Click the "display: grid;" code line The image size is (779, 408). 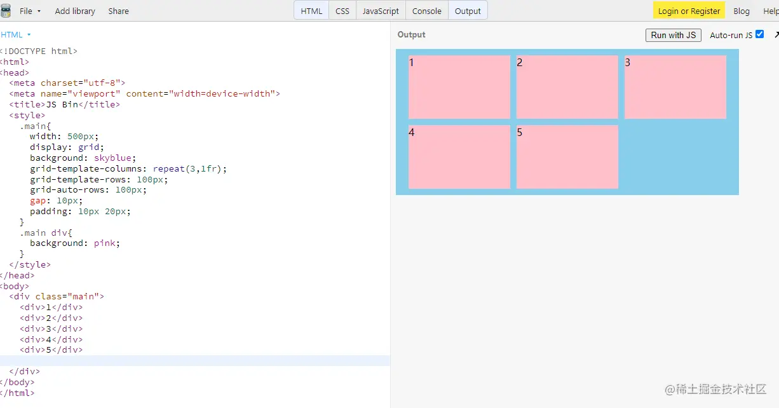coord(67,147)
